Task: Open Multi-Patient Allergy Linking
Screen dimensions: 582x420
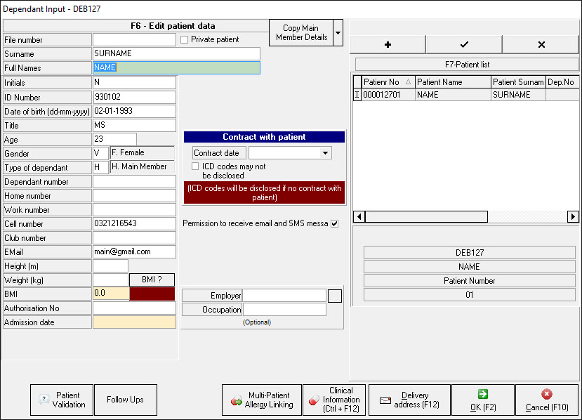Action: coord(262,400)
